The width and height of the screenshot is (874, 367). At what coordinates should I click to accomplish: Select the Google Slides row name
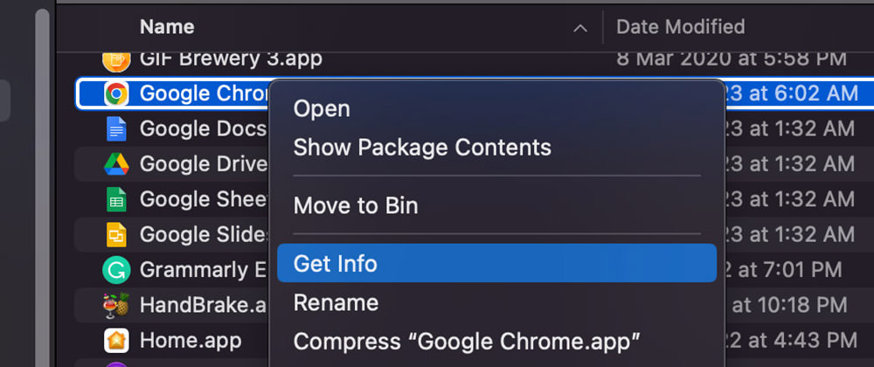[x=205, y=234]
